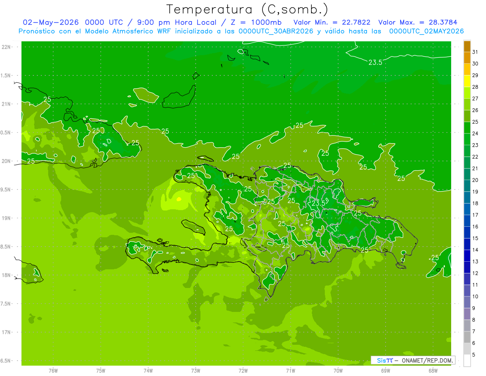
Task: Click the dark blue 14 legend swatch
Action: [x=467, y=244]
